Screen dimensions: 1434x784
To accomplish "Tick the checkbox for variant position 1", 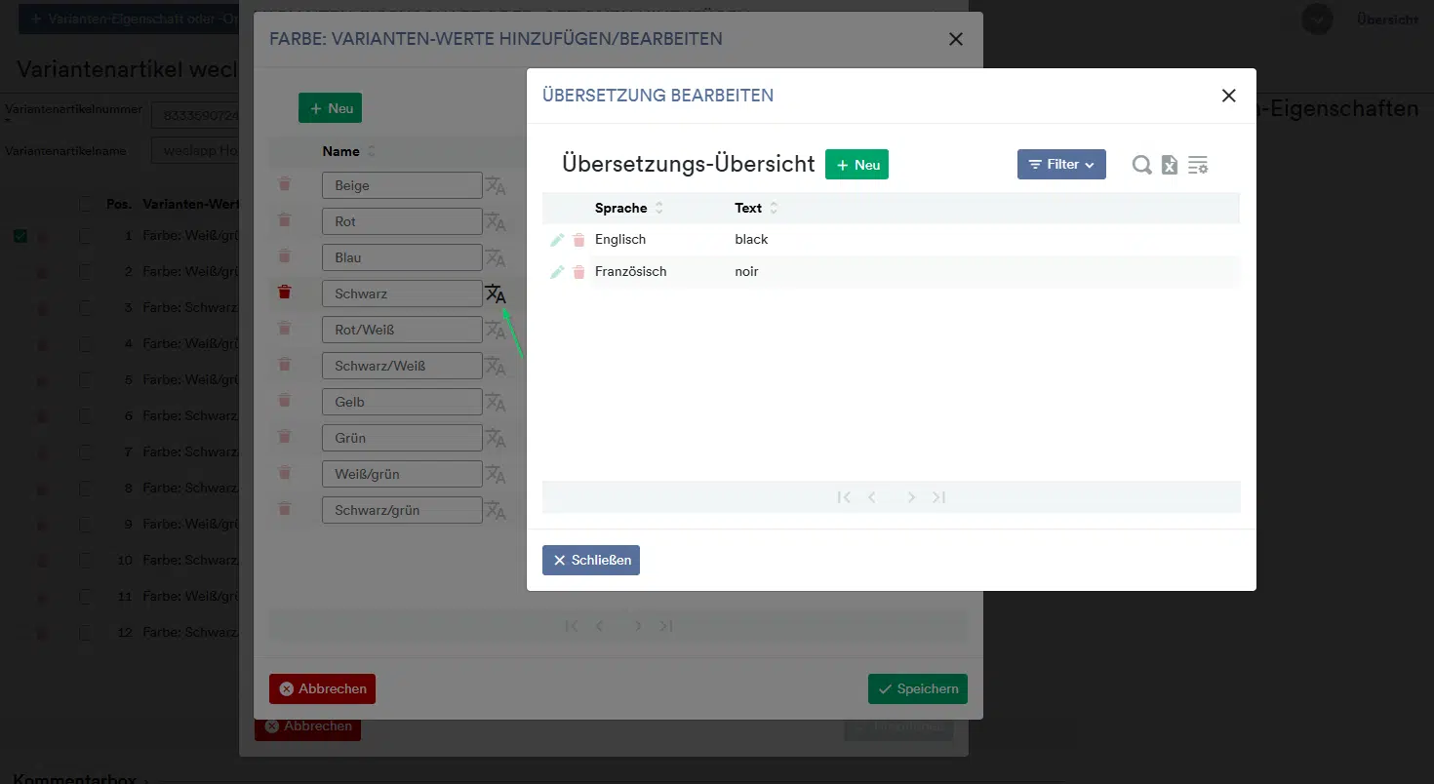I will (88, 236).
